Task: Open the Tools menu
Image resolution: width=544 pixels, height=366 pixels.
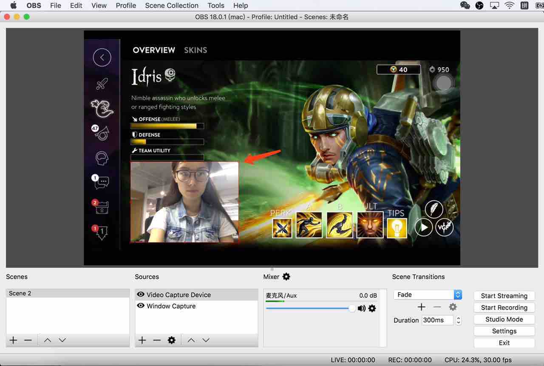Action: point(215,6)
